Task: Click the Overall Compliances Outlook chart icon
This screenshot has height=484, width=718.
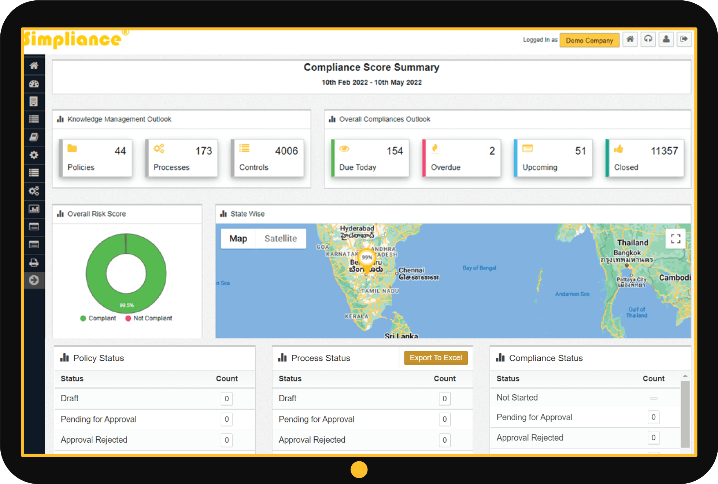Action: point(332,119)
